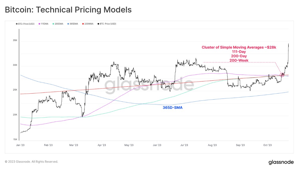303x170 pixels.
Task: Click the Glassnode copyright notice text
Action: tap(31, 162)
